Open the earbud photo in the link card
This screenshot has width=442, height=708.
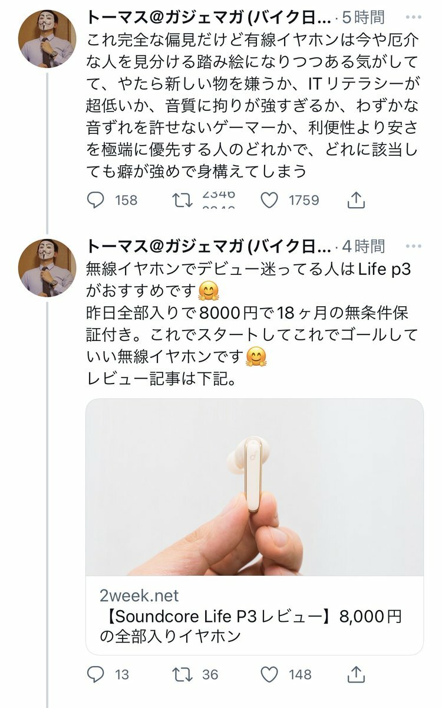click(255, 487)
